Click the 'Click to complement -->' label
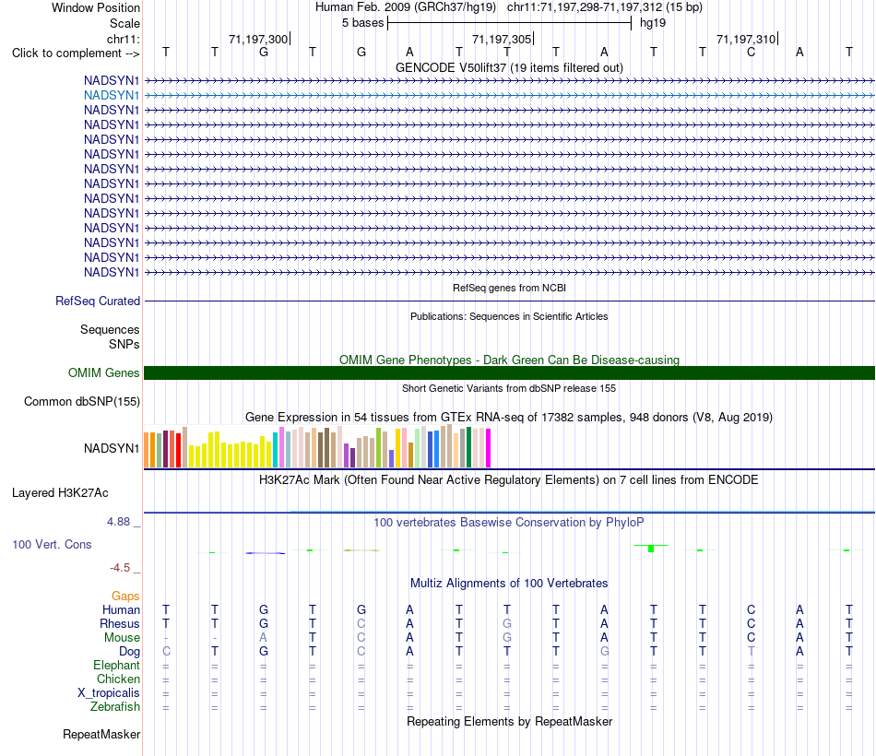This screenshot has width=876, height=756. tap(76, 53)
